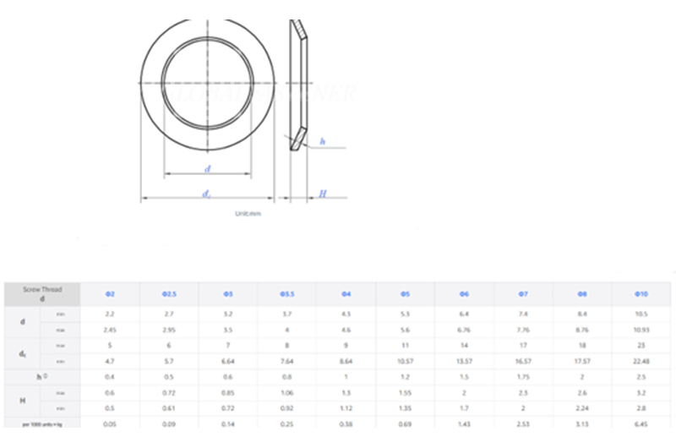Click the Φ4 screw size header
The height and width of the screenshot is (448, 676).
click(346, 294)
